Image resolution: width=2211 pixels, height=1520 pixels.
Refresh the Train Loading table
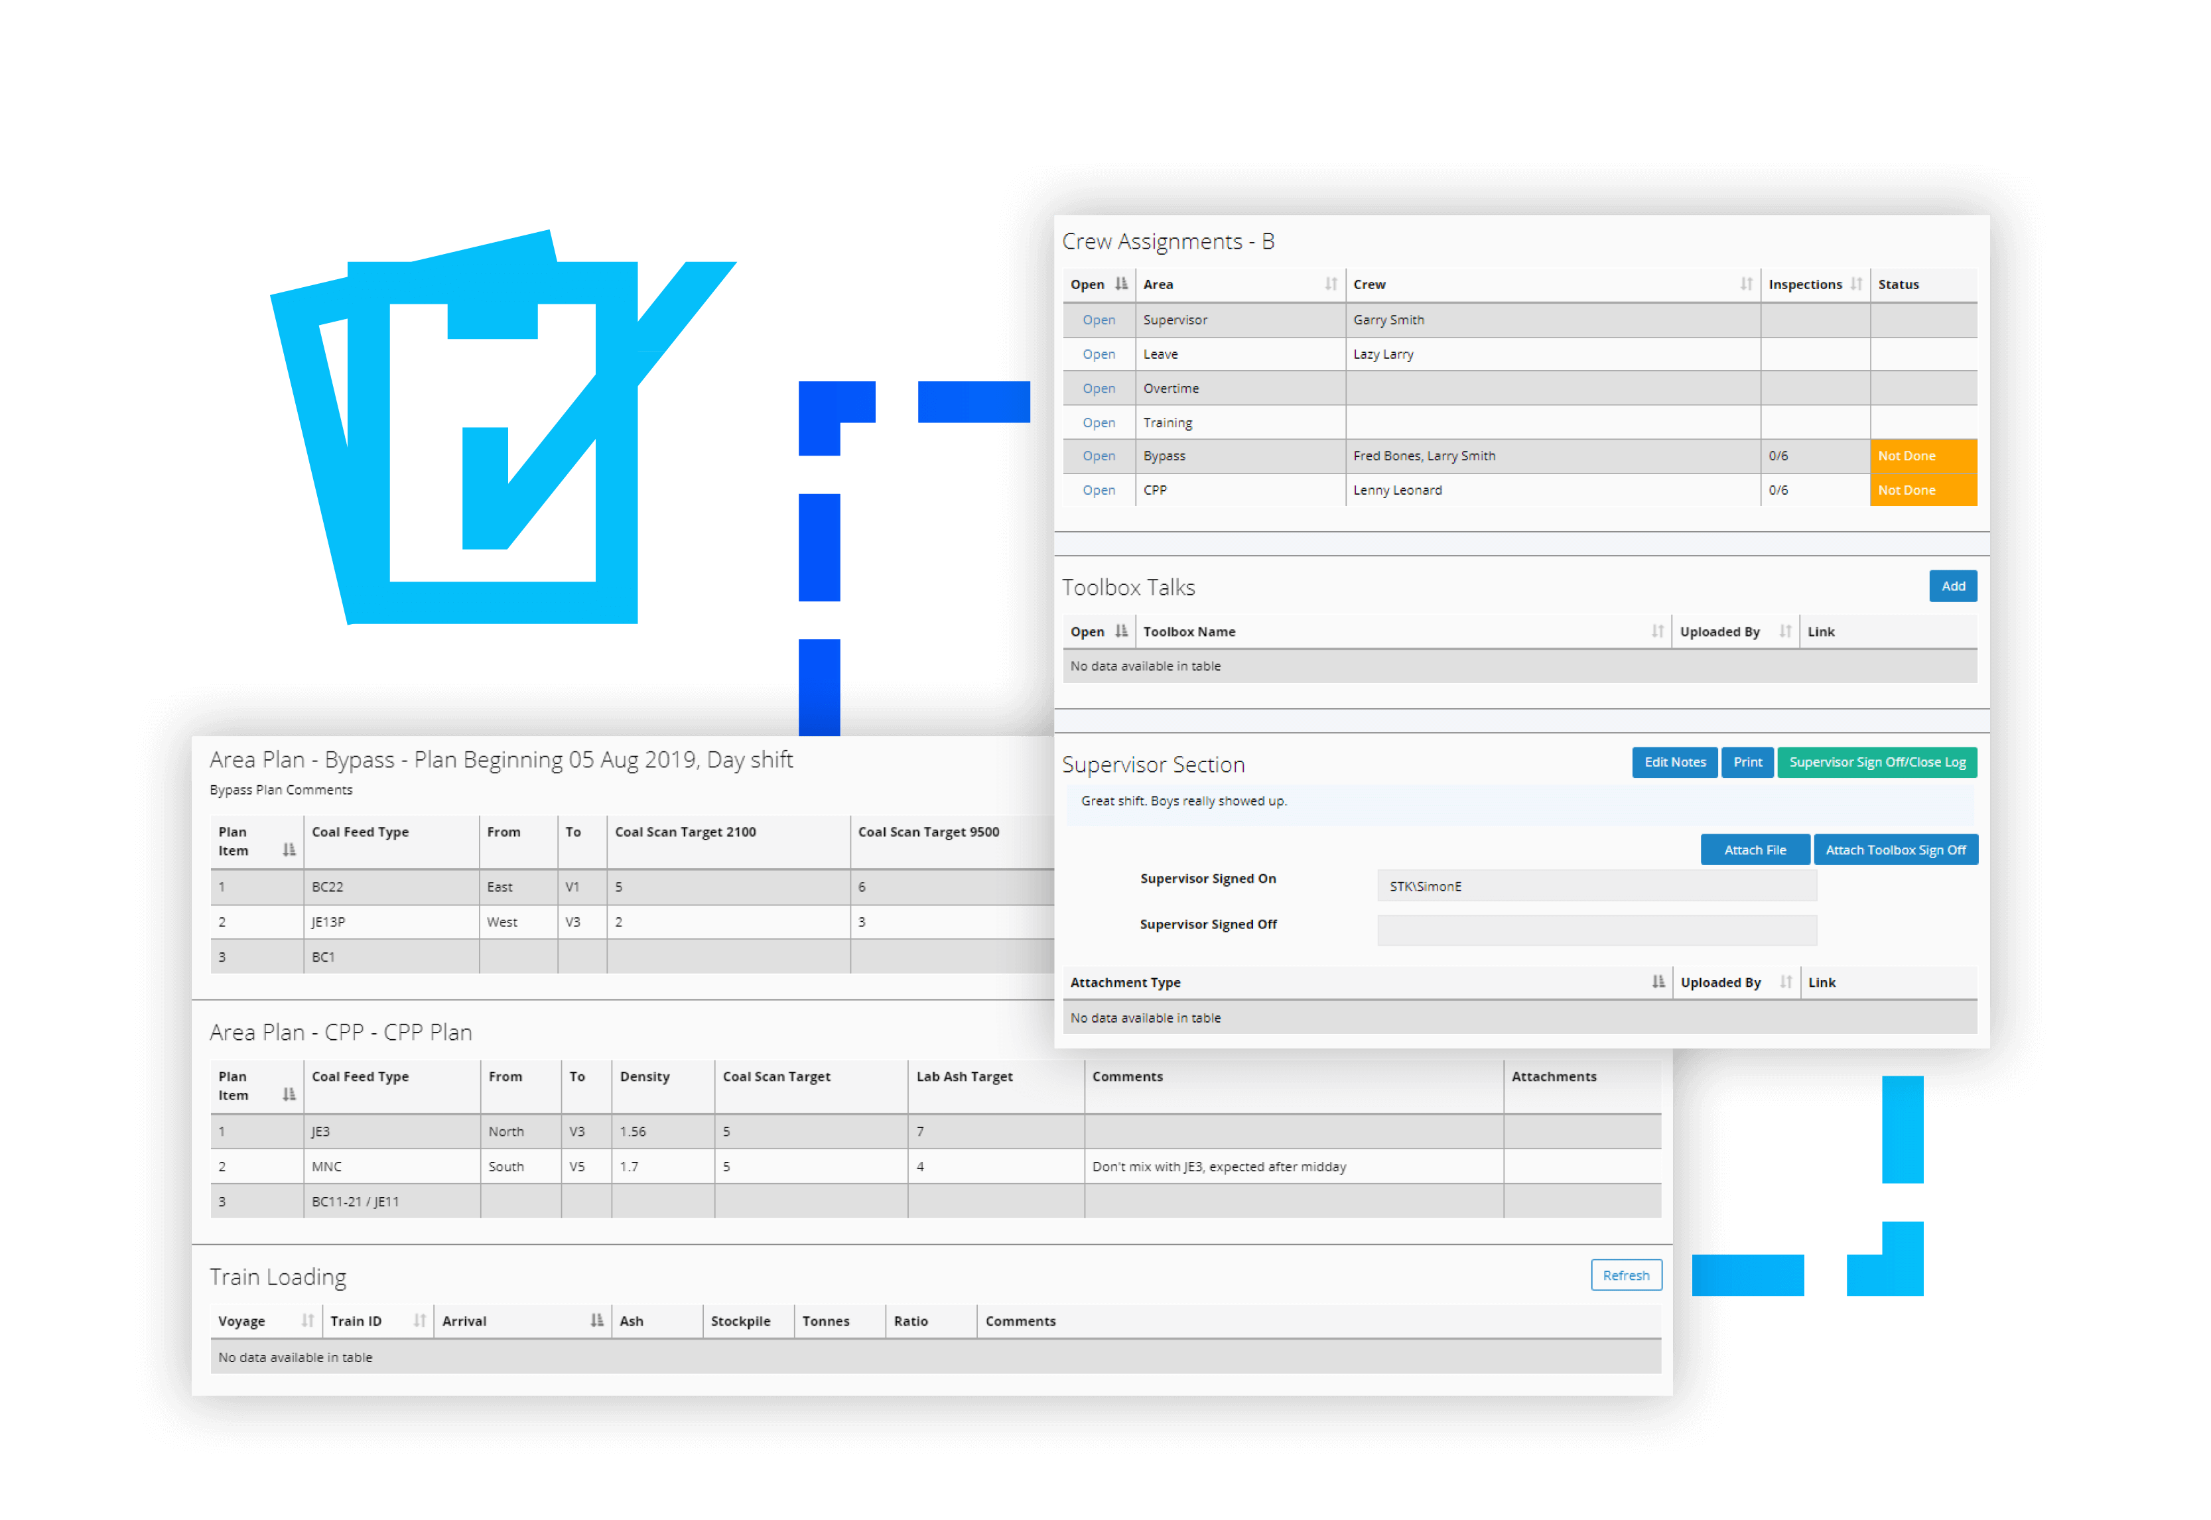(x=1626, y=1276)
